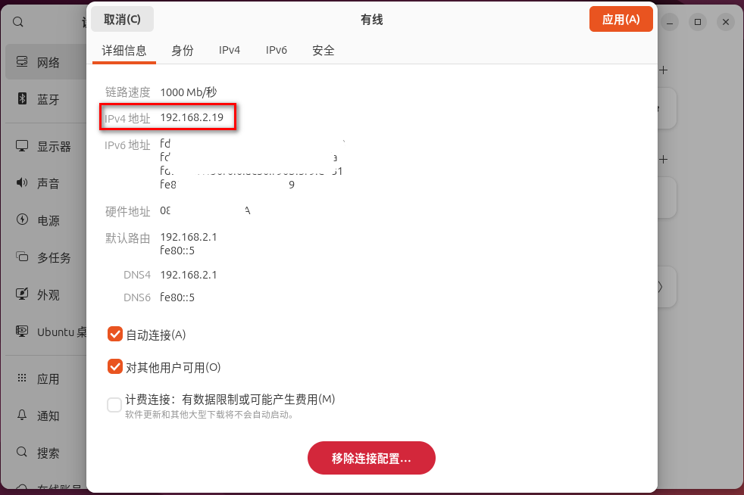Image resolution: width=744 pixels, height=495 pixels.
Task: Click the 链路速度 label
Action: tap(127, 92)
